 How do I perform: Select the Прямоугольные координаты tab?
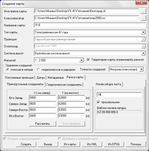pyautogui.click(x=25, y=84)
